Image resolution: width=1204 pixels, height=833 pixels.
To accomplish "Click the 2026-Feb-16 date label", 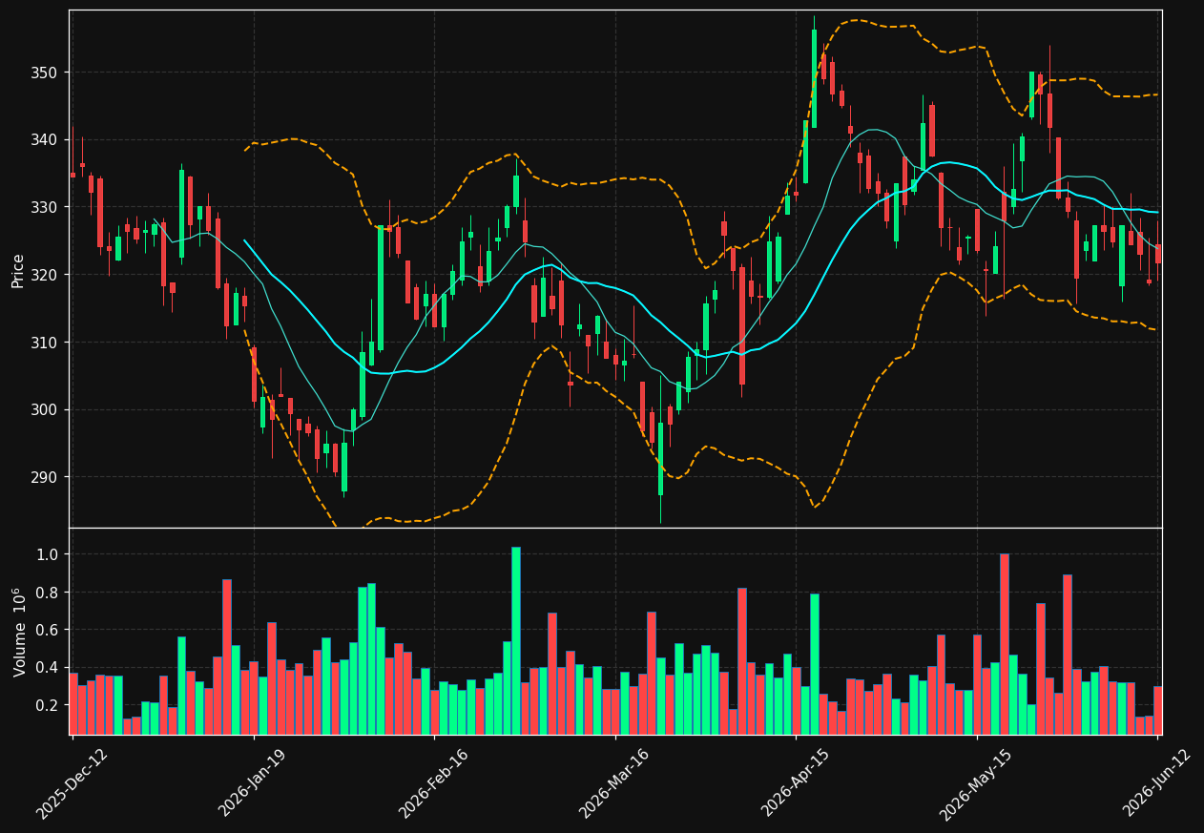I will click(433, 782).
